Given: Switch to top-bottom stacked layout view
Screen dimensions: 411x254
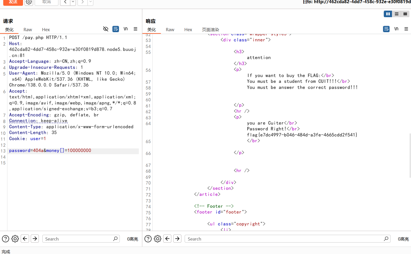Looking at the screenshot, I should (396, 14).
